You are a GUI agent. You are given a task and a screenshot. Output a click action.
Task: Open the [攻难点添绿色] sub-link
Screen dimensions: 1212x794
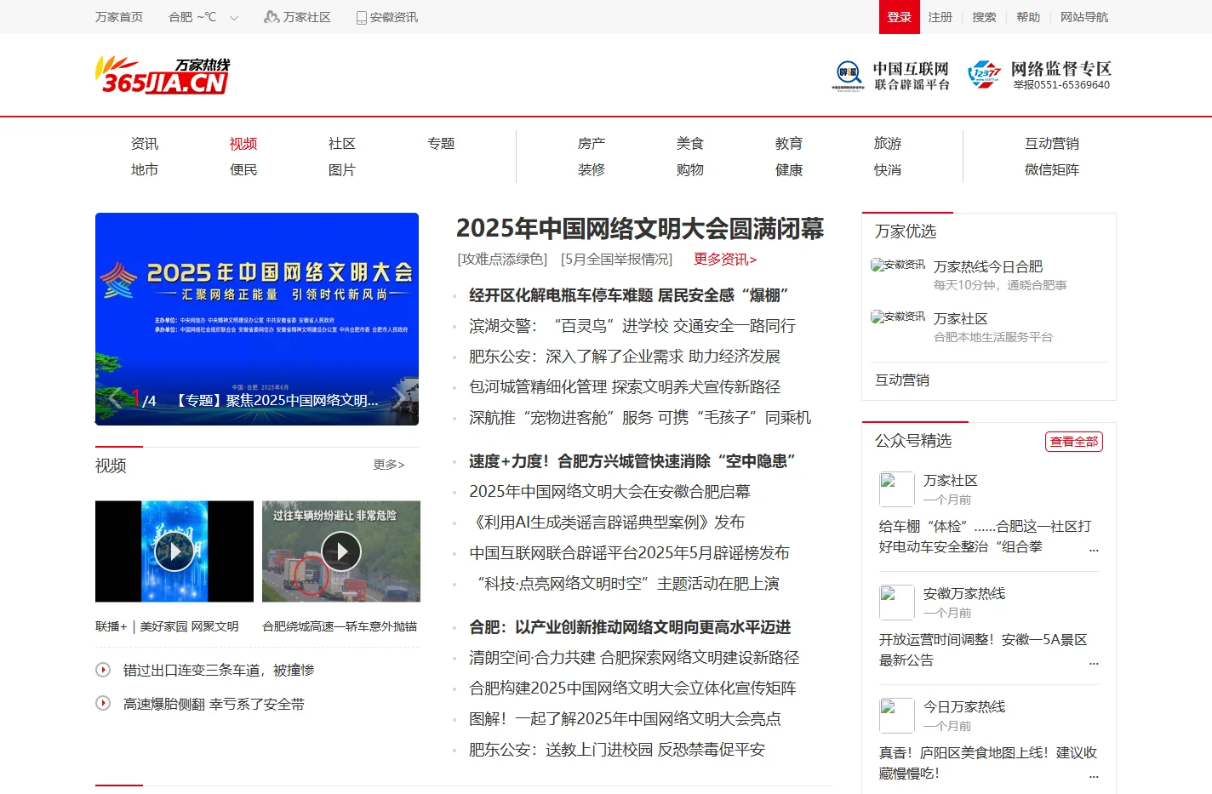[502, 260]
